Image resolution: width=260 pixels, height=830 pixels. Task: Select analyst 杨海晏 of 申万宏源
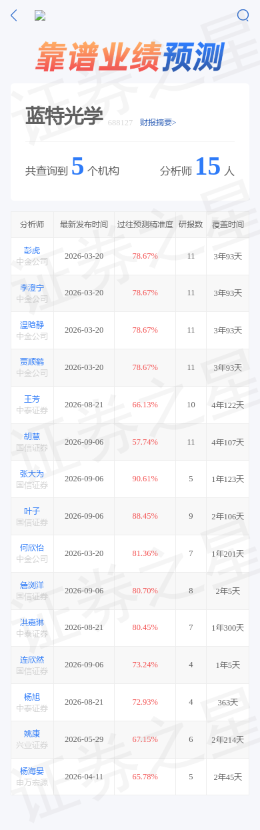(x=32, y=771)
